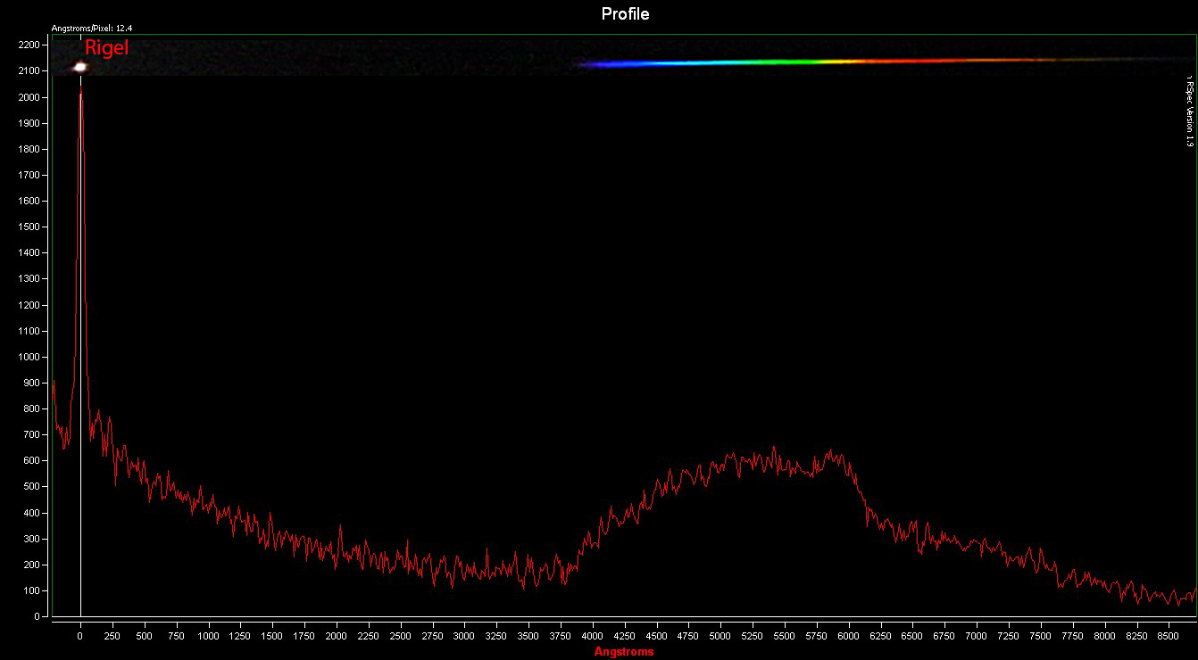Viewport: 1198px width, 660px height.
Task: Click the 4000 tick on the x-axis
Action: (x=592, y=637)
